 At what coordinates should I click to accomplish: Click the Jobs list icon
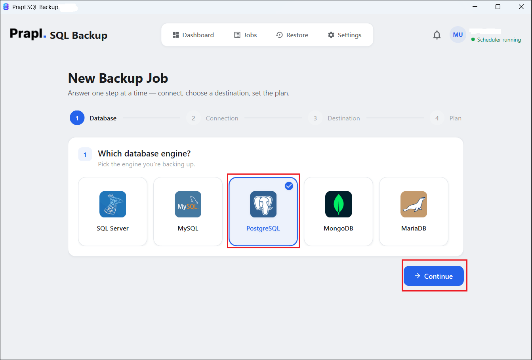pyautogui.click(x=237, y=35)
